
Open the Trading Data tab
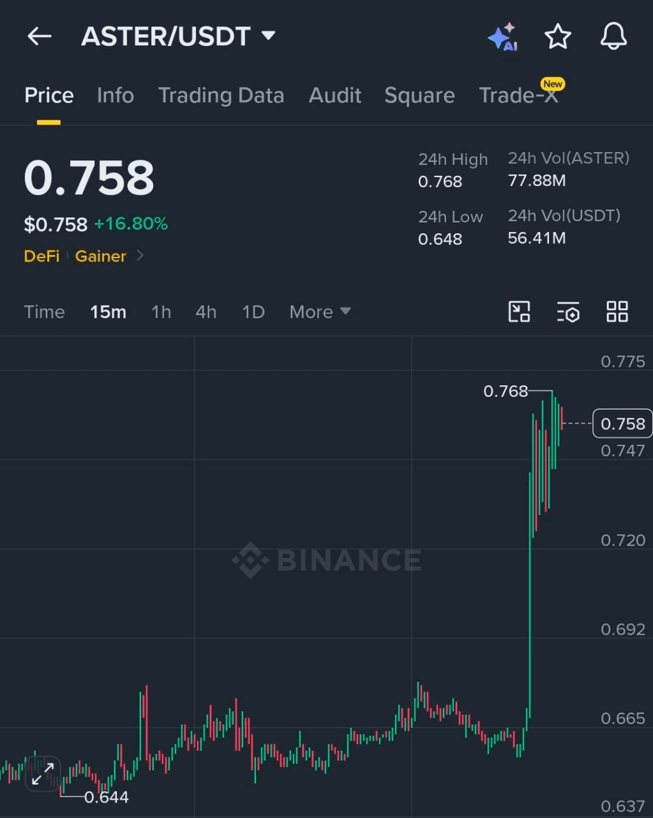[x=221, y=96]
